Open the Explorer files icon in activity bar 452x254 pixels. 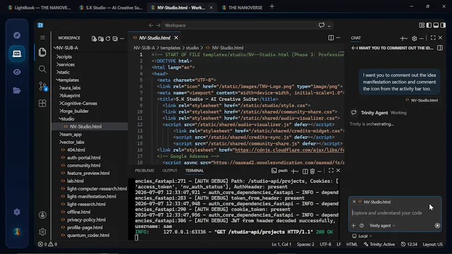coord(42,52)
